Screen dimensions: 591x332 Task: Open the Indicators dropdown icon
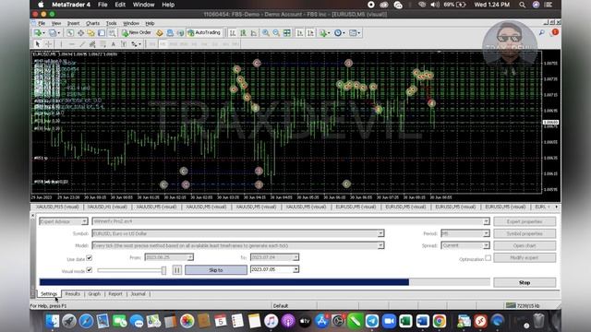pos(324,33)
